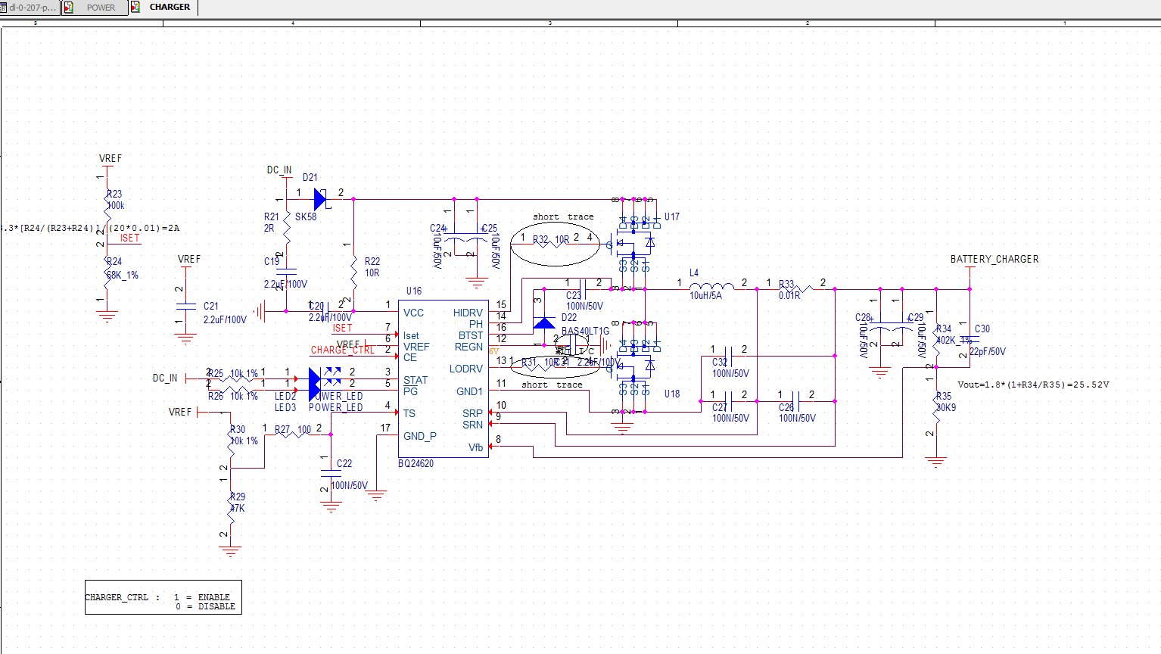Click the BQ24620 part name text
Image resolution: width=1161 pixels, height=654 pixels.
(x=416, y=463)
